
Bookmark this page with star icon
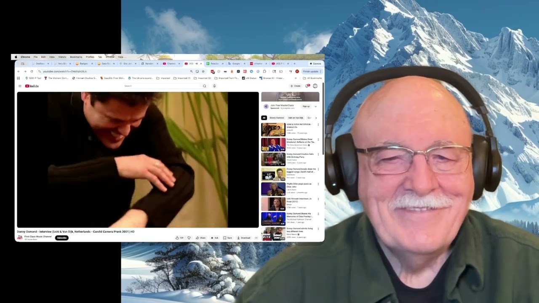pos(203,72)
